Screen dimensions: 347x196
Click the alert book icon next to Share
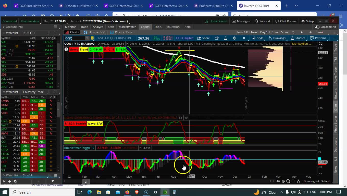click(217, 38)
